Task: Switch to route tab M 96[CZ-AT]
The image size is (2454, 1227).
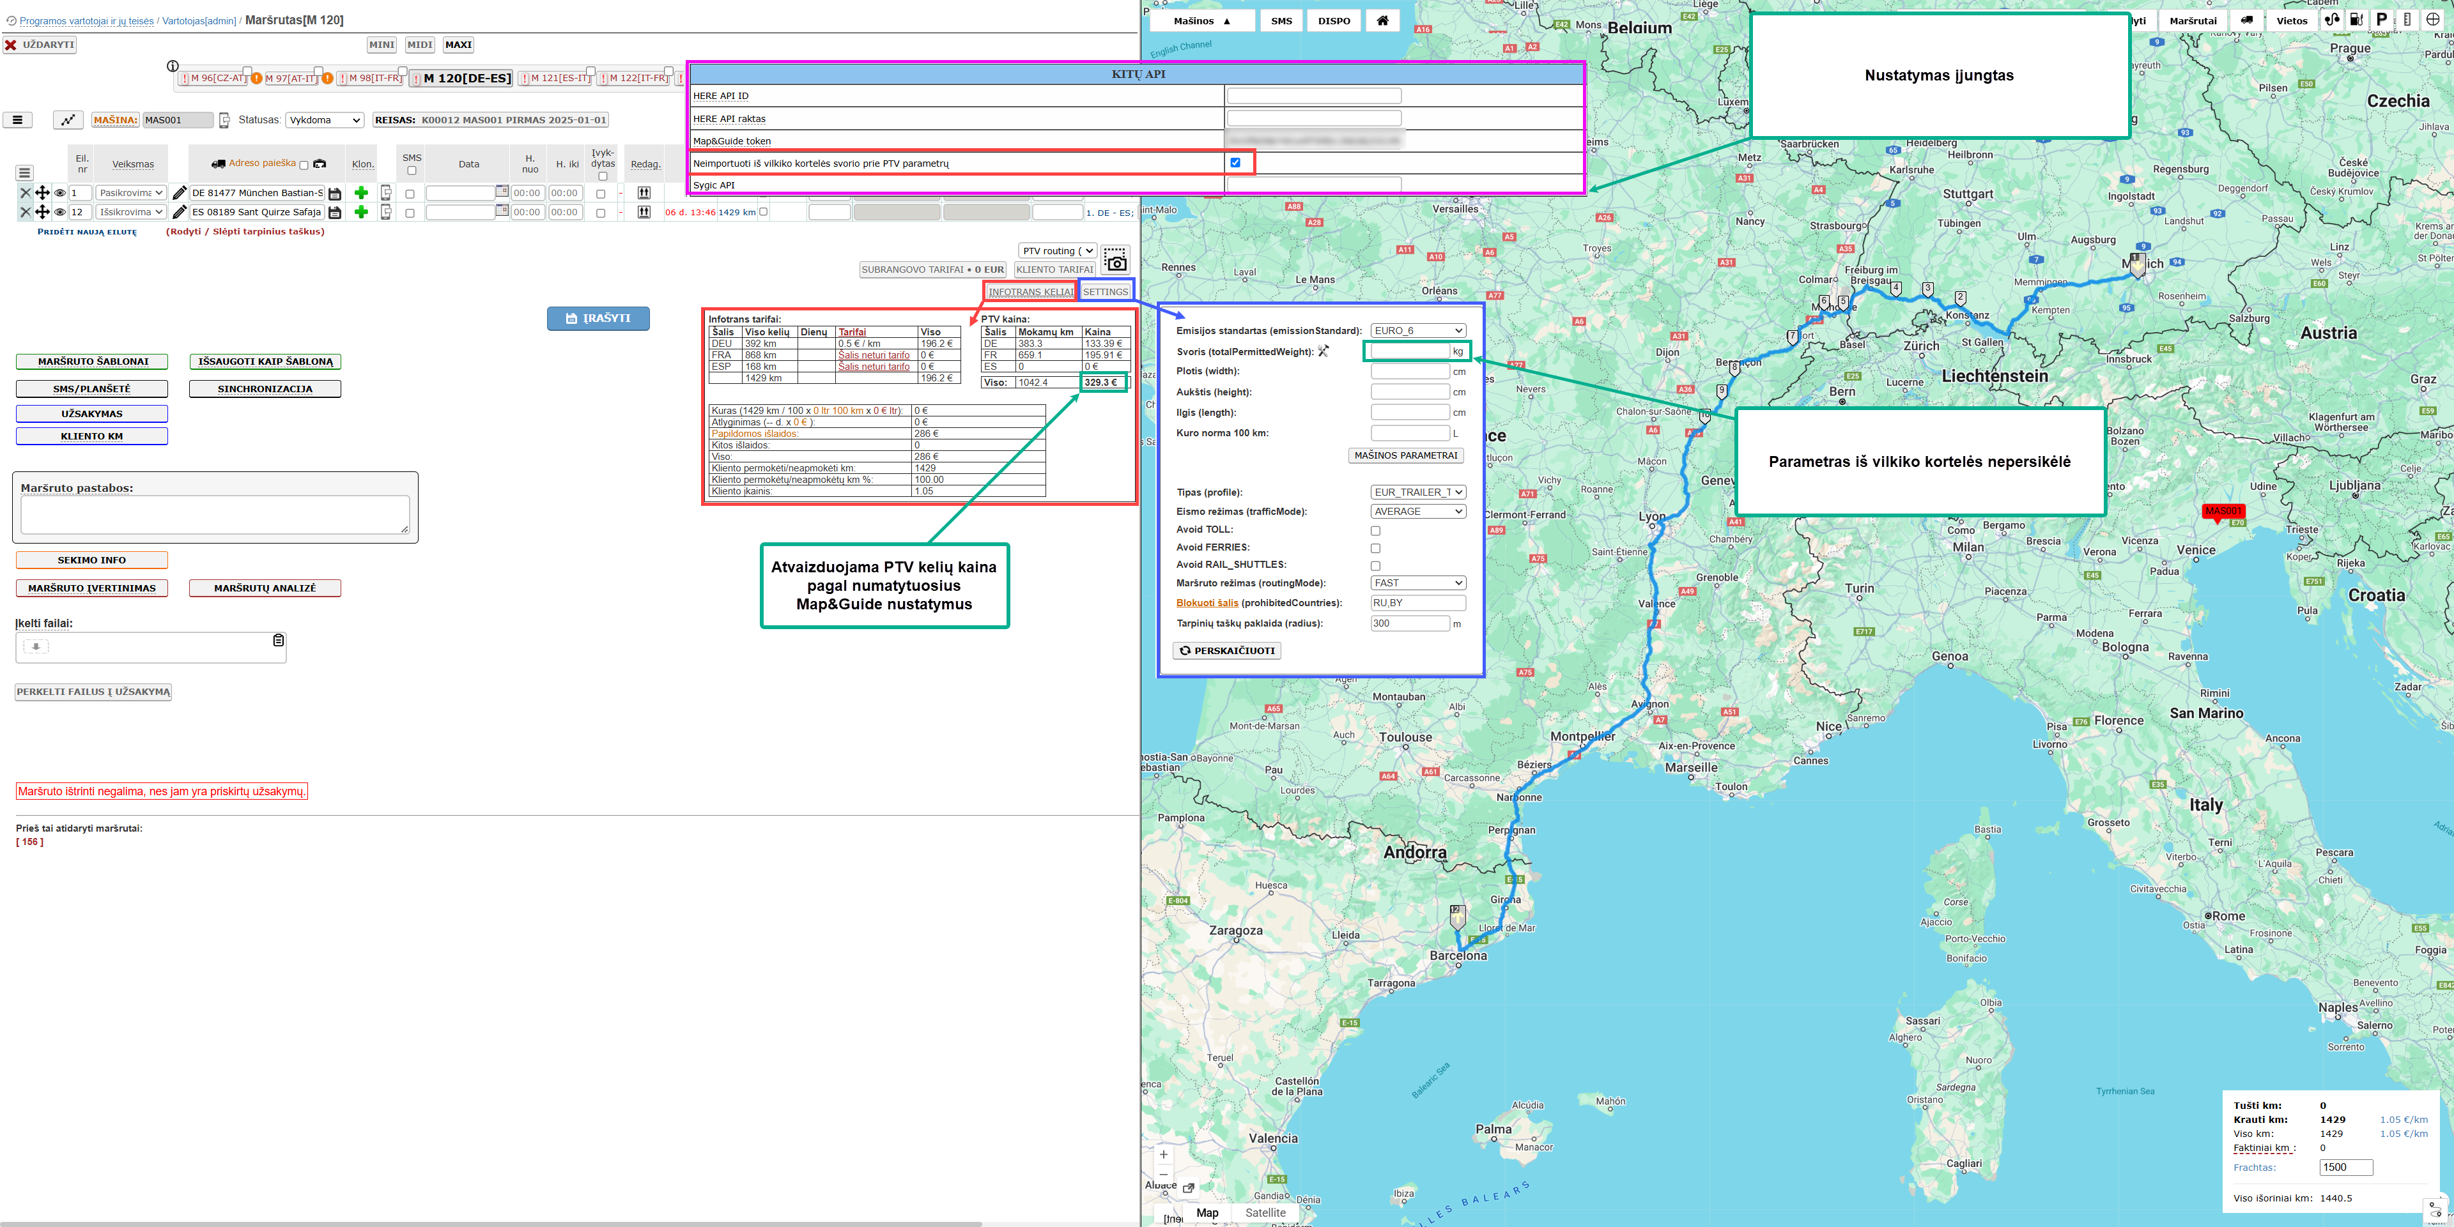Action: 213,78
